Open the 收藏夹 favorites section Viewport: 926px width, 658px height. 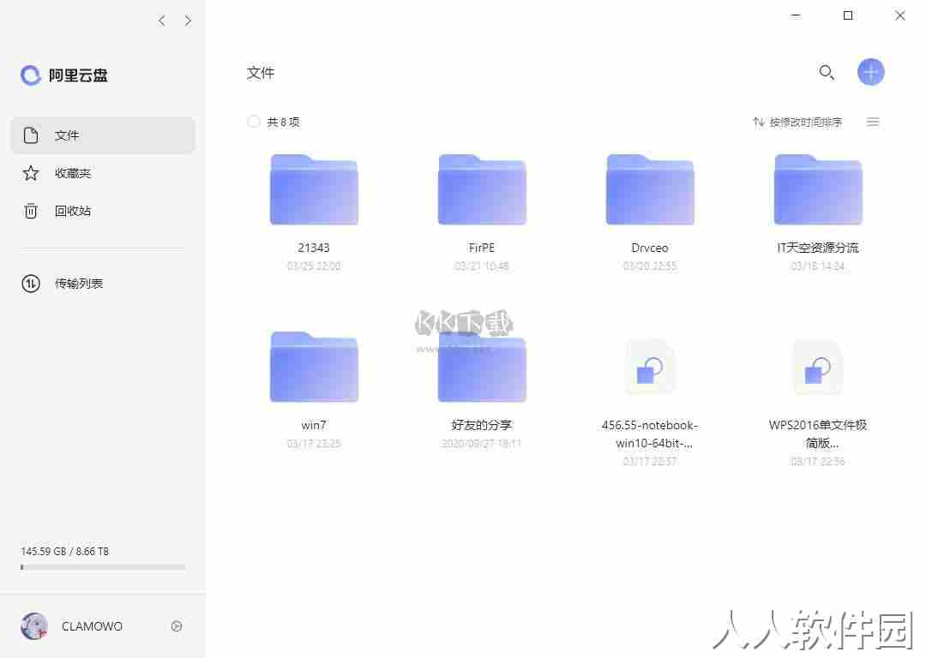click(x=103, y=173)
